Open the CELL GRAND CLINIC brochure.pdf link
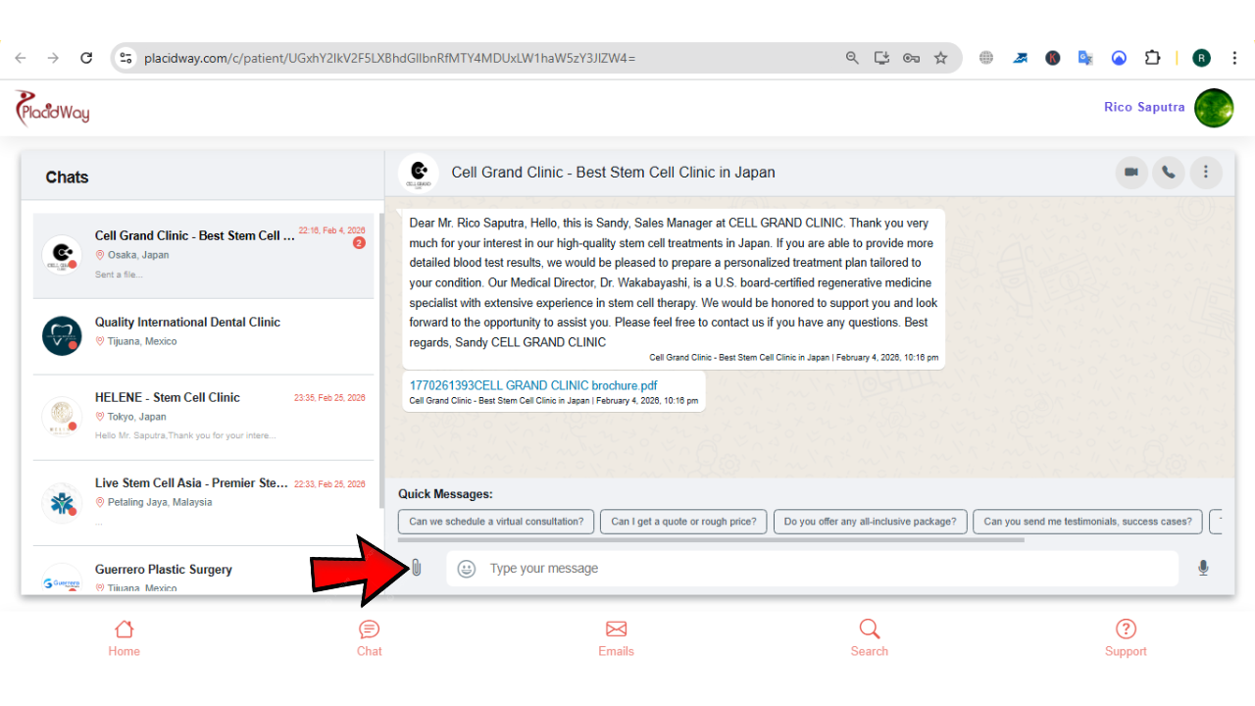Screen dimensions: 1255x706 pos(533,385)
